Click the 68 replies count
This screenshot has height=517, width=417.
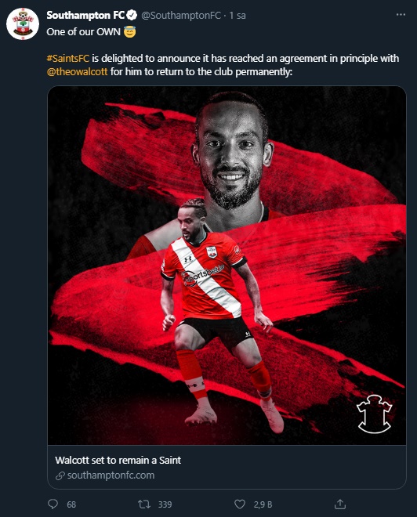coord(71,504)
